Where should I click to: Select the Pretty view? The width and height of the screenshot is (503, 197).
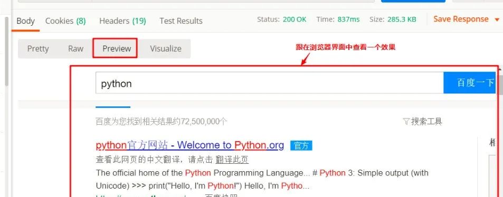pyautogui.click(x=38, y=48)
